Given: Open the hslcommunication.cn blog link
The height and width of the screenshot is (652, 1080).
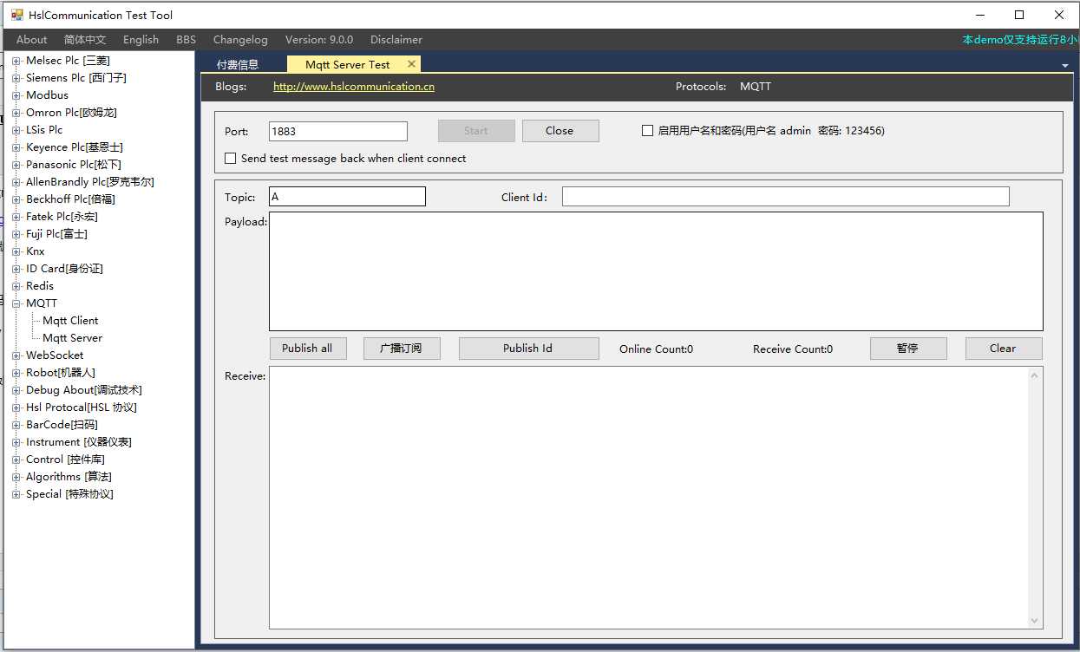Looking at the screenshot, I should 354,87.
